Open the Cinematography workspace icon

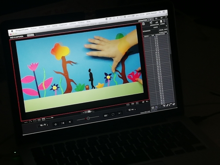(x=156, y=18)
